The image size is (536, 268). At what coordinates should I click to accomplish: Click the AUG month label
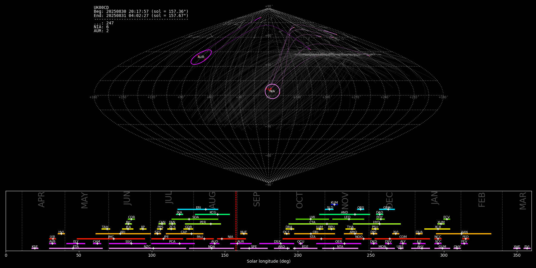tap(212, 200)
